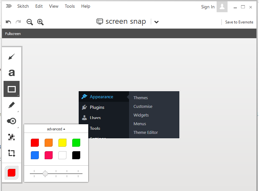The image size is (259, 191).
Task: Select the Marker pen tool
Action: 12,105
